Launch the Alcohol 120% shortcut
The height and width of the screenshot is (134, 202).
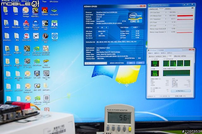click(x=26, y=25)
